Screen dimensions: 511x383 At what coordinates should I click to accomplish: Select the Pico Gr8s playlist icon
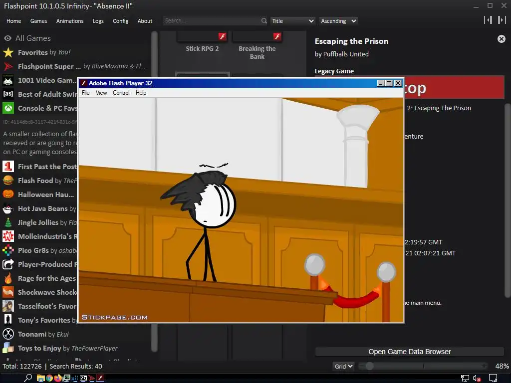pos(8,250)
